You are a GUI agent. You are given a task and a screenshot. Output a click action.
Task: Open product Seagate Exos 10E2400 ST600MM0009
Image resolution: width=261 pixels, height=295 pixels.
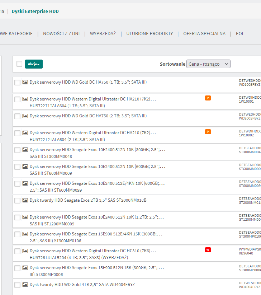click(98, 170)
